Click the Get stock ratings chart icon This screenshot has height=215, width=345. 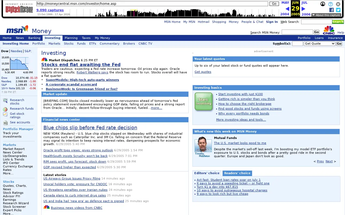point(5,114)
